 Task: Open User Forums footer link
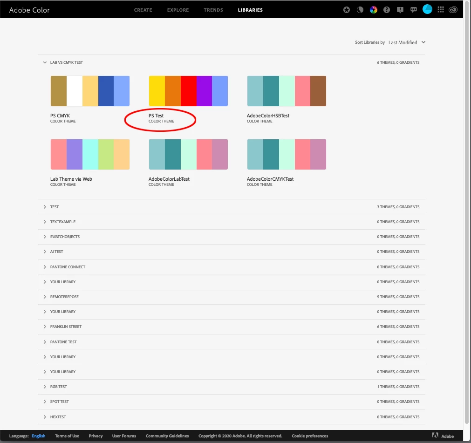pyautogui.click(x=124, y=436)
